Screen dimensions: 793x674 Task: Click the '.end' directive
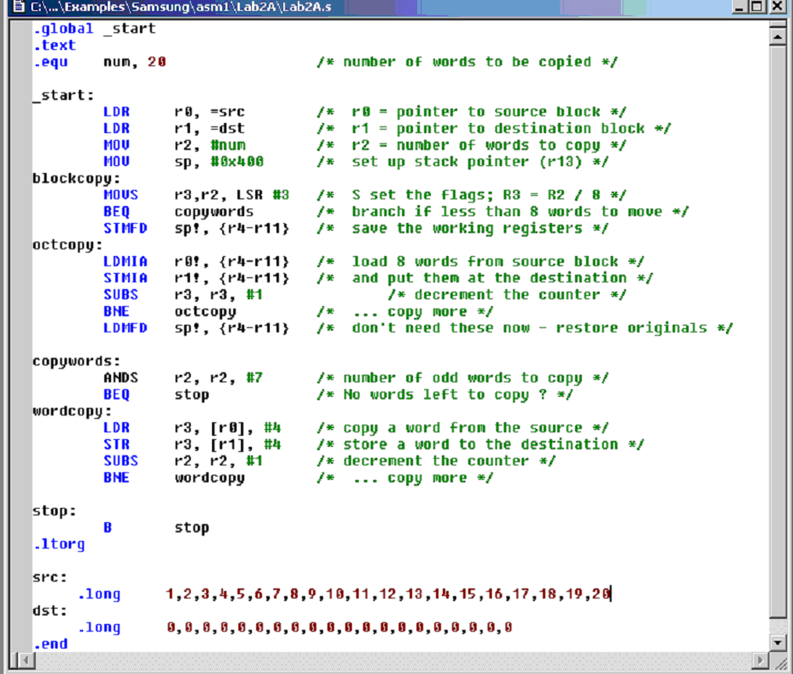tap(51, 644)
